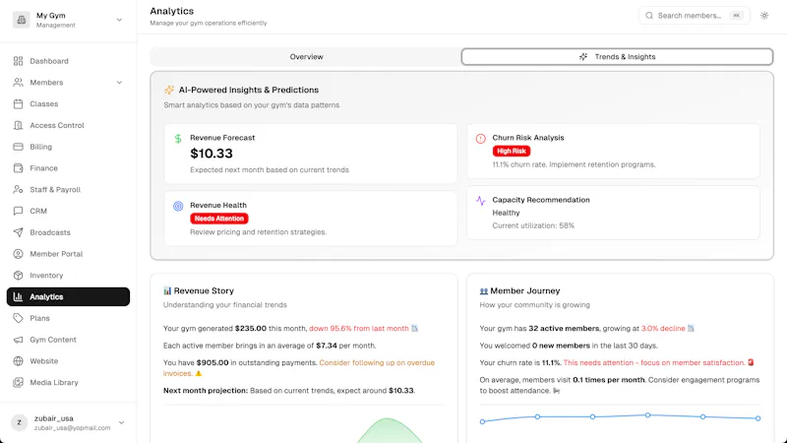Click the 'Next month projection:' label
The image size is (787, 443).
pos(206,390)
